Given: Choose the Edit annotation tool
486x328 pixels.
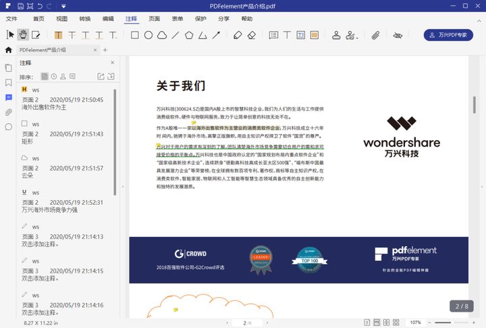Looking at the screenshot, I should pyautogui.click(x=36, y=35).
